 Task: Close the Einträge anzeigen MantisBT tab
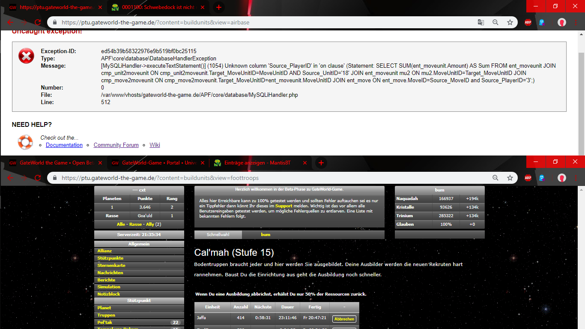tap(305, 163)
